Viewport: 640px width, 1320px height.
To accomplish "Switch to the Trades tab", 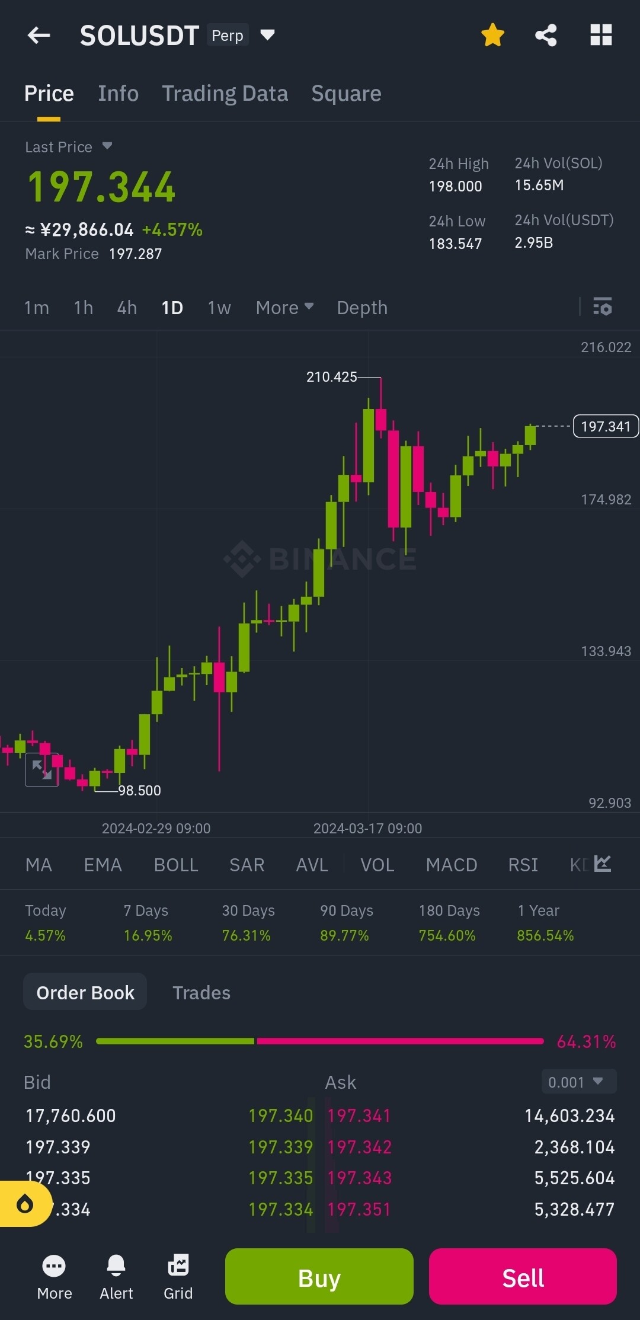I will coord(201,993).
